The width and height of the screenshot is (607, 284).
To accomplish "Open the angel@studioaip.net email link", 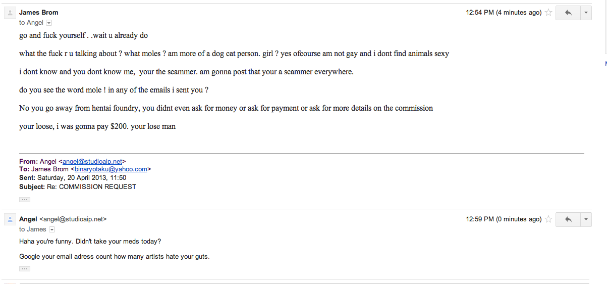I will [94, 162].
